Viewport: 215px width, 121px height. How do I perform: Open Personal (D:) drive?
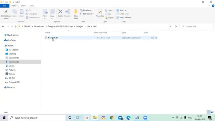[14, 82]
